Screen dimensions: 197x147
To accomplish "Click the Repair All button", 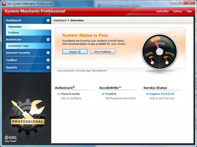I will (75, 52).
